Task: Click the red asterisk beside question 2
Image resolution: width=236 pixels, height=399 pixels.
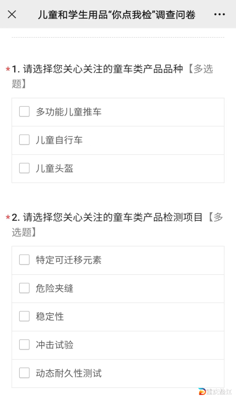Action: [x=8, y=218]
